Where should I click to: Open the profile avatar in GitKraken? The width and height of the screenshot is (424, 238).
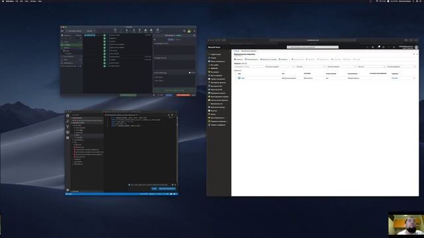pyautogui.click(x=189, y=31)
